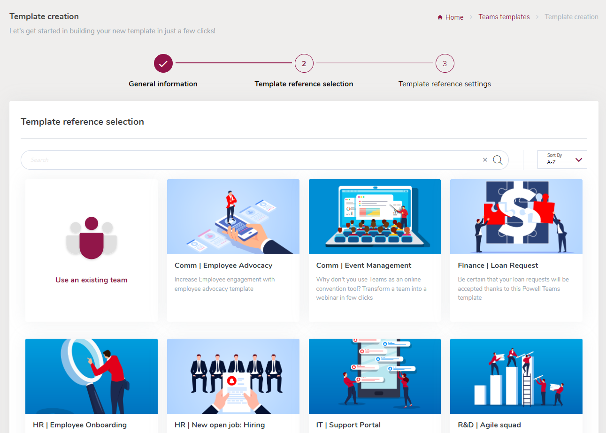The width and height of the screenshot is (606, 433).
Task: Select the HR | New open job: Hiring thumbnail
Action: tap(233, 376)
